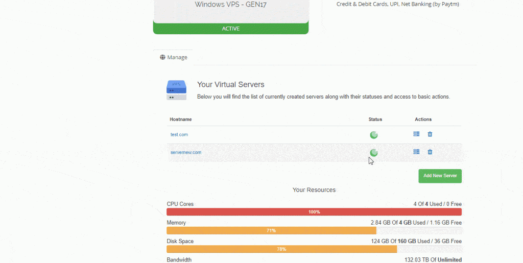Image resolution: width=523 pixels, height=263 pixels.
Task: Click the green ACTIVE status bar
Action: [x=231, y=28]
